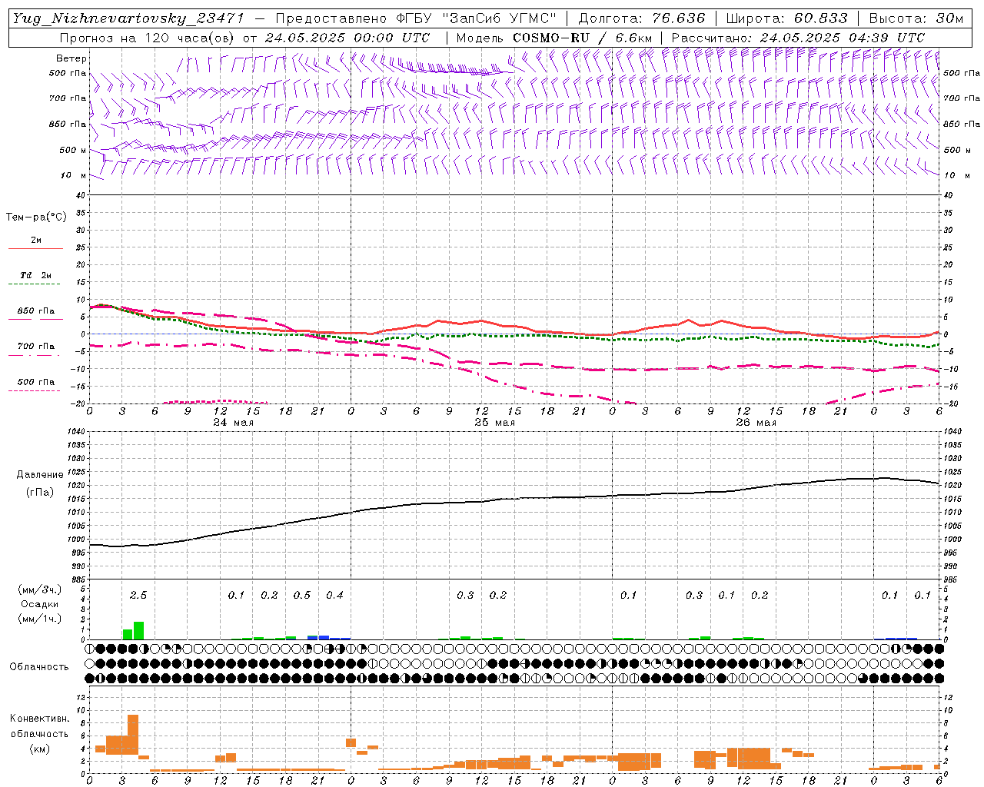Click the Облачность section label
Screen dimensions: 984x787
pyautogui.click(x=39, y=667)
